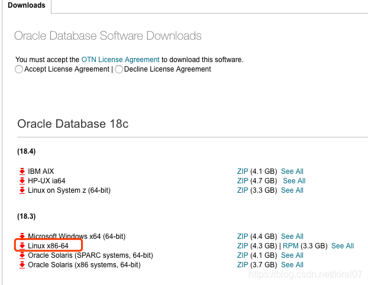Click See All for HP-UX ia64

coord(294,181)
